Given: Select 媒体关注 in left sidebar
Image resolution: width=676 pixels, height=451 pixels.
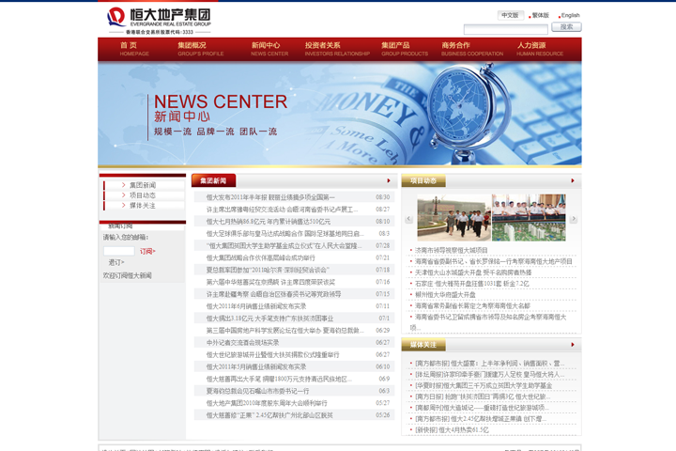Looking at the screenshot, I should (143, 205).
